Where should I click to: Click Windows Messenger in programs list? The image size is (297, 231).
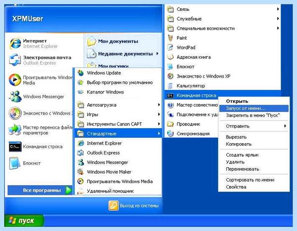118,162
